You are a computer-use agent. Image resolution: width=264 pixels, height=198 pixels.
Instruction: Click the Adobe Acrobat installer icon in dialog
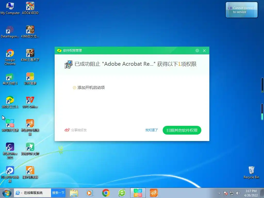(68, 64)
